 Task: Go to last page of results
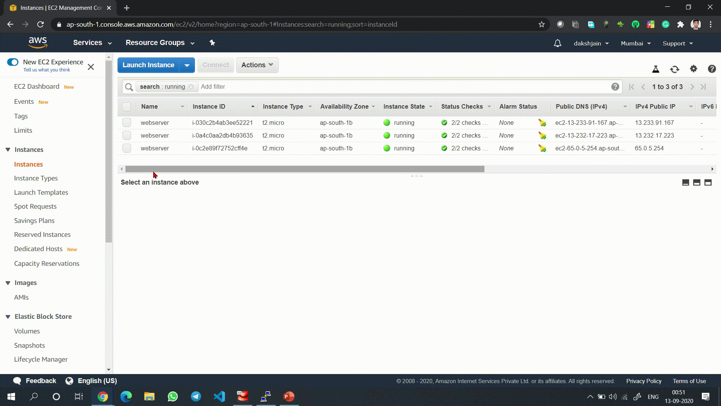coord(703,87)
